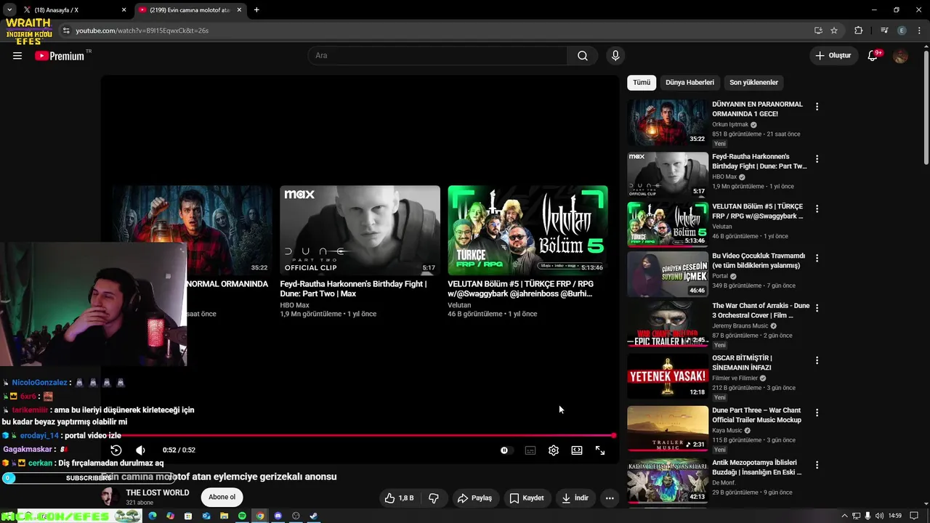The width and height of the screenshot is (930, 523).
Task: Enter fullscreen mode in player
Action: tap(600, 450)
